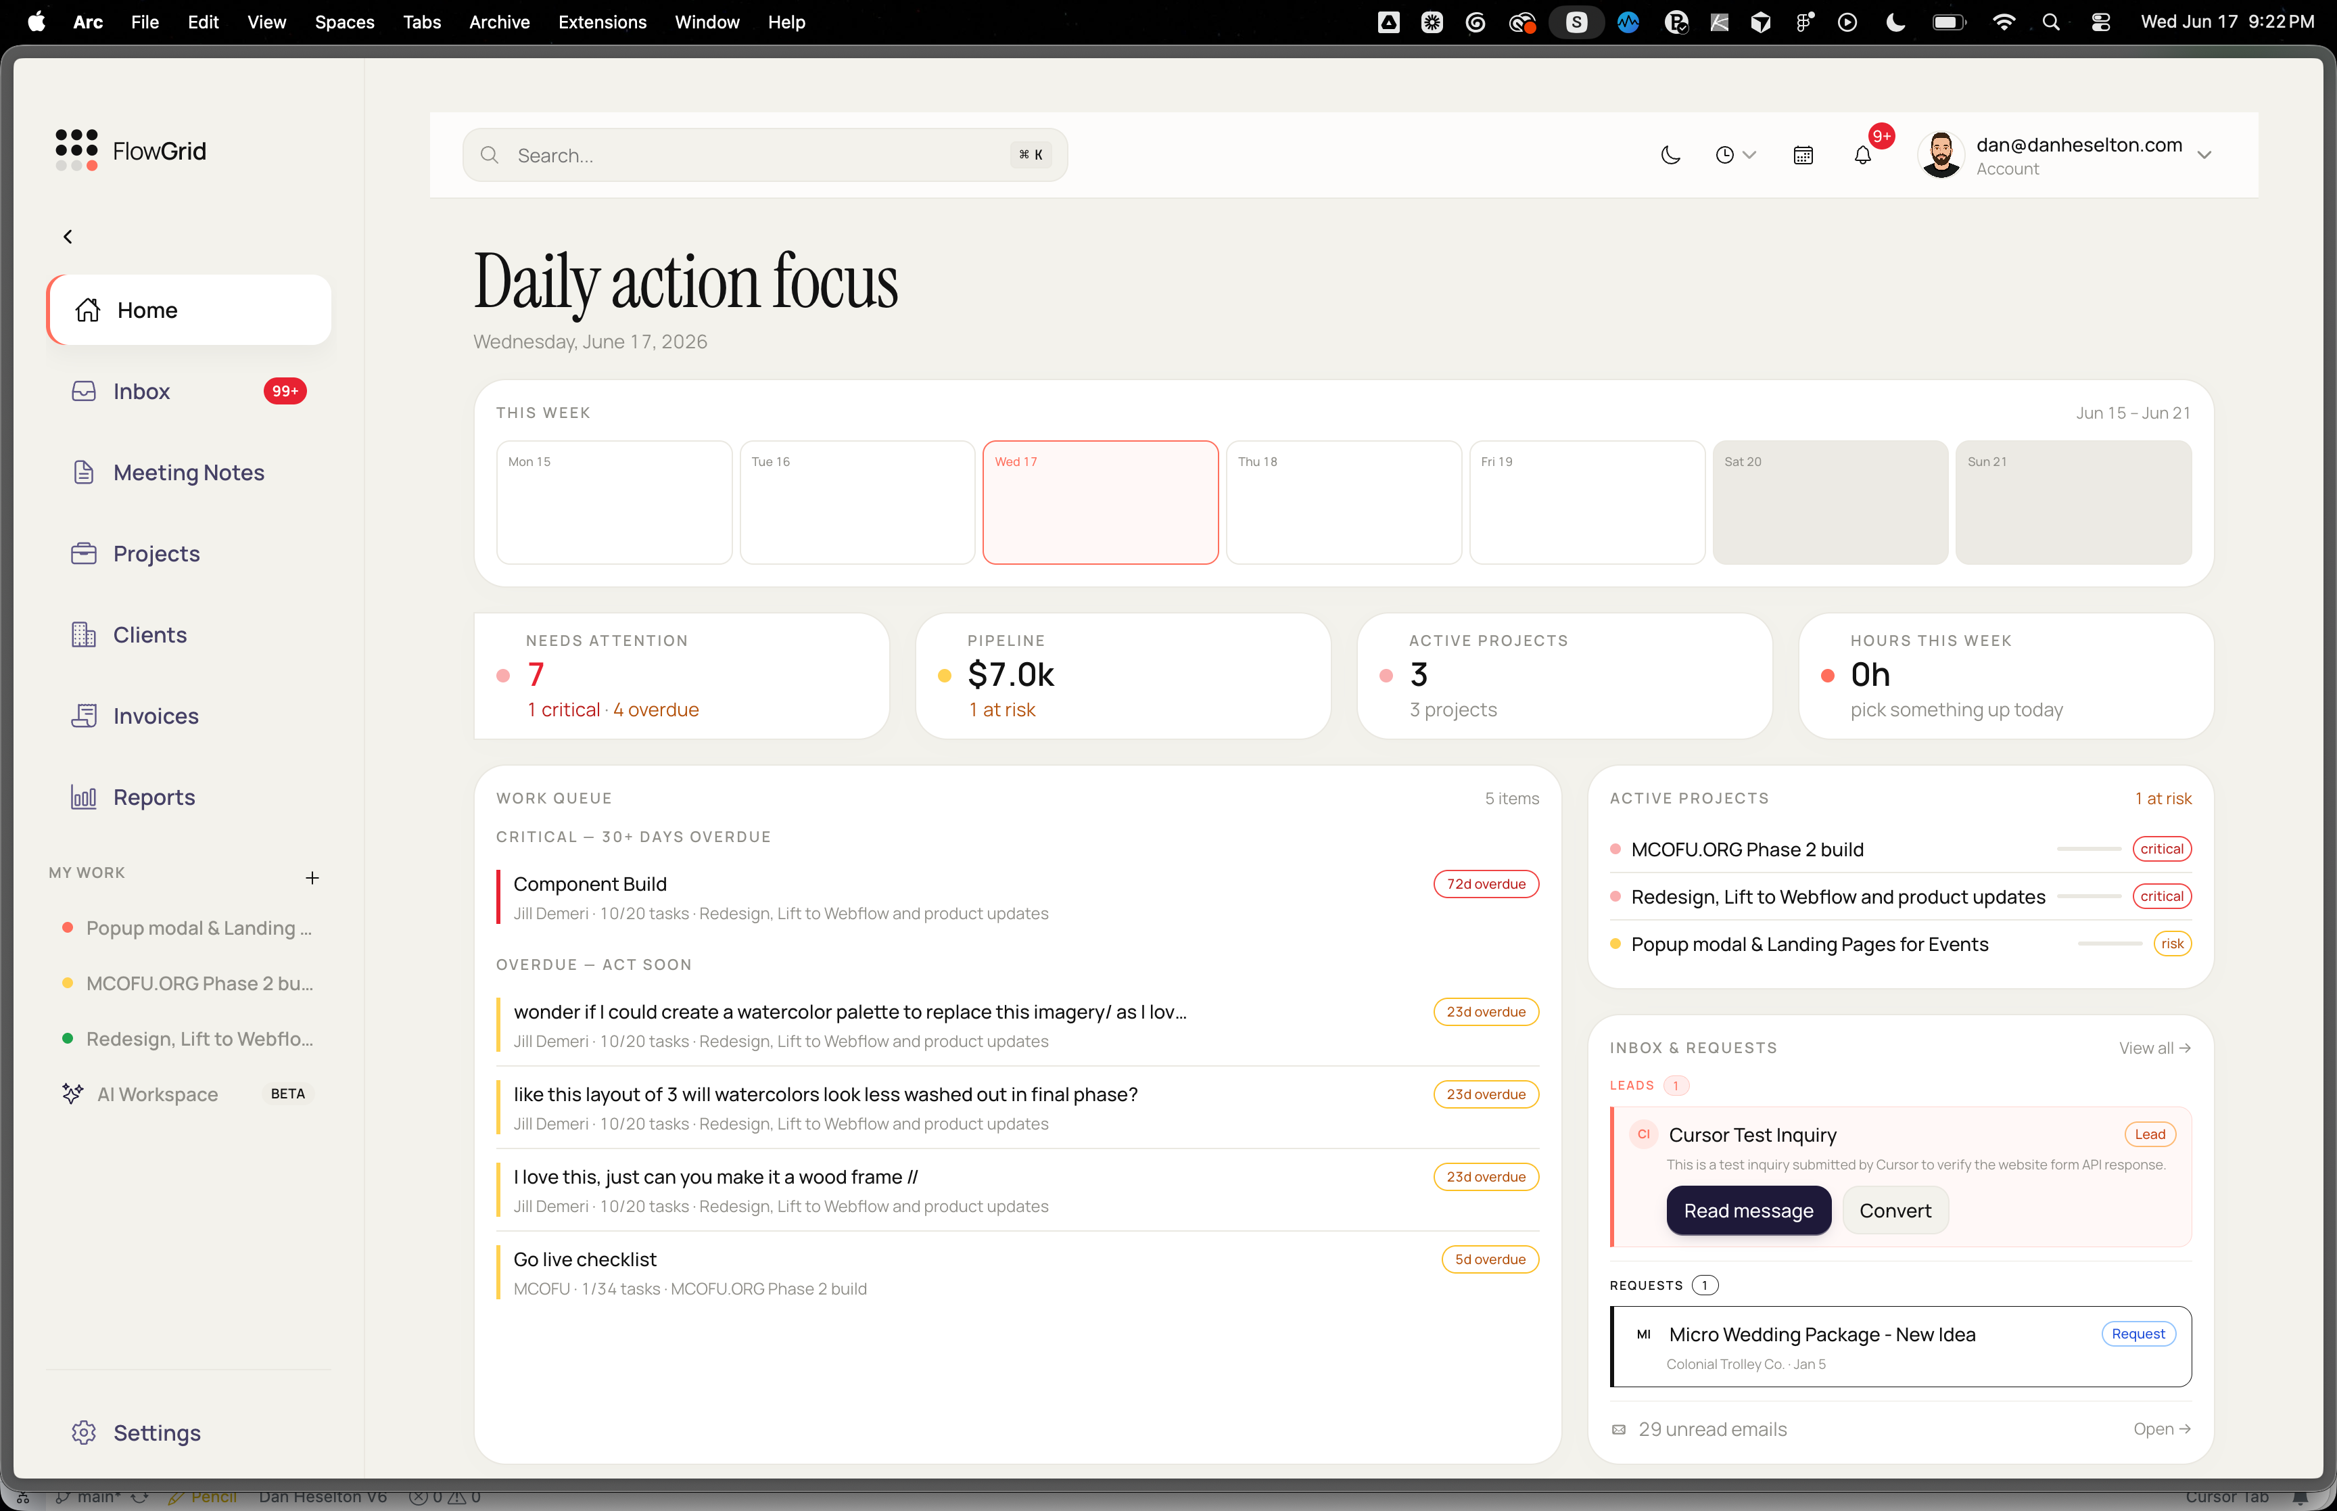
Task: Click the 99+ Inbox badge
Action: tap(285, 392)
